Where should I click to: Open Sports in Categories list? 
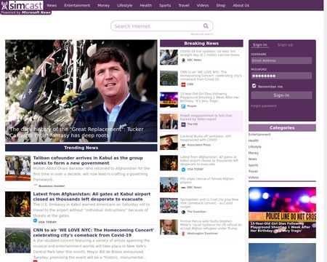(x=254, y=165)
